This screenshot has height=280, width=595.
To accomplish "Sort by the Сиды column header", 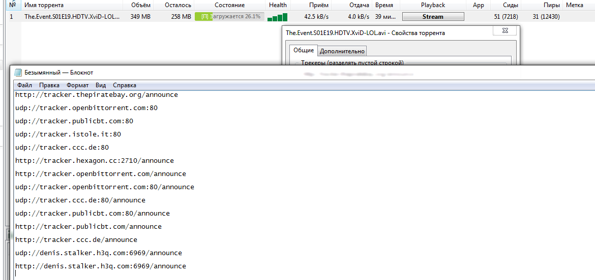I will [x=510, y=5].
